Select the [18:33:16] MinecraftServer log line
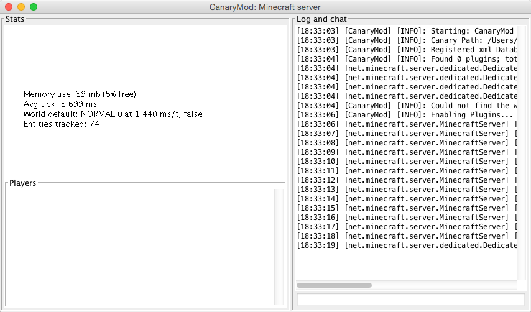Viewport: 531px width, 312px height. 407,218
